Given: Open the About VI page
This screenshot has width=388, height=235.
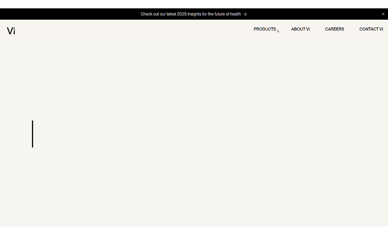Looking at the screenshot, I should coord(301,29).
